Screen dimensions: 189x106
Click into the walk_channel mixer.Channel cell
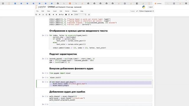tap(100, 98)
